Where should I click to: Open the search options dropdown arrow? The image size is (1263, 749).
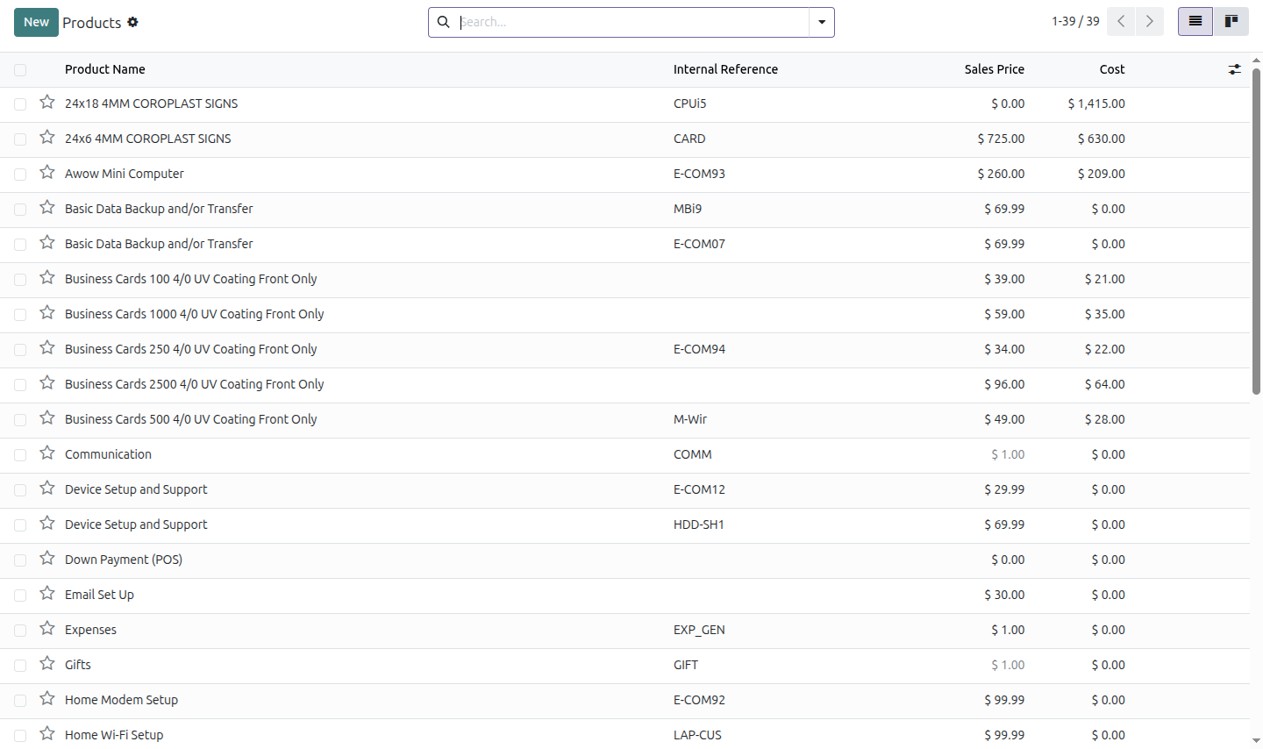coord(822,22)
